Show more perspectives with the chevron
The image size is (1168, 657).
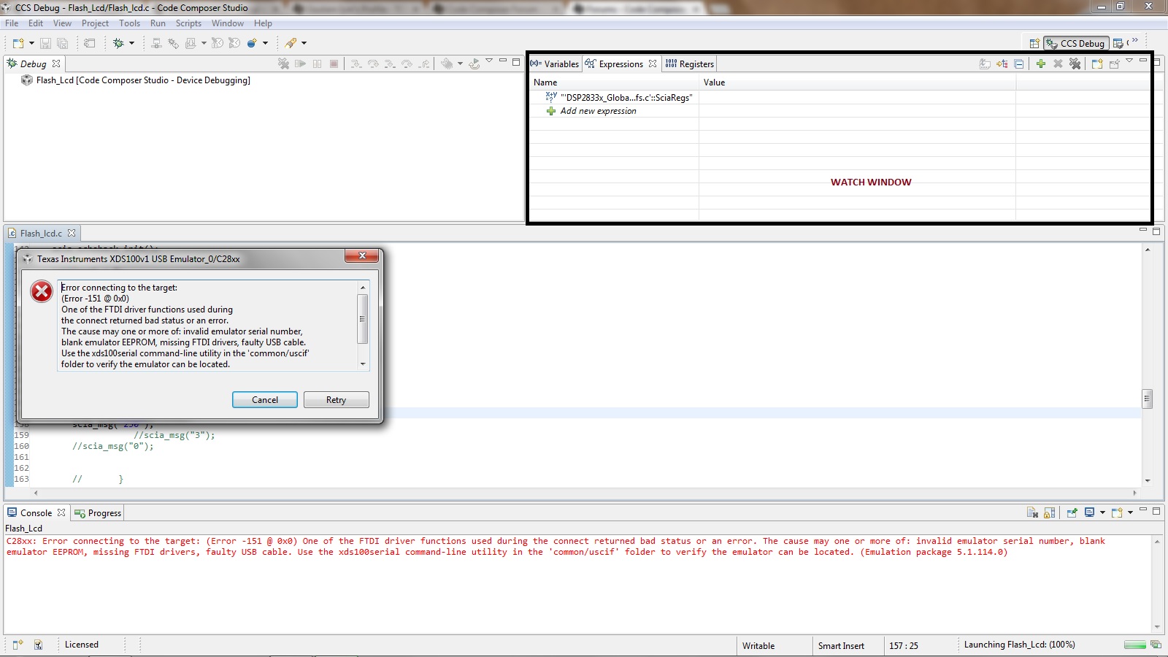(x=1134, y=40)
